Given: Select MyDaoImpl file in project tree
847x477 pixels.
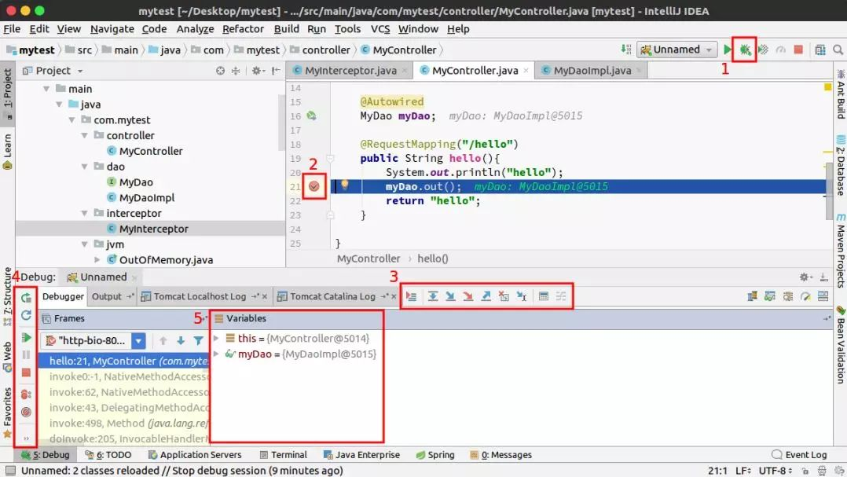Looking at the screenshot, I should click(146, 198).
